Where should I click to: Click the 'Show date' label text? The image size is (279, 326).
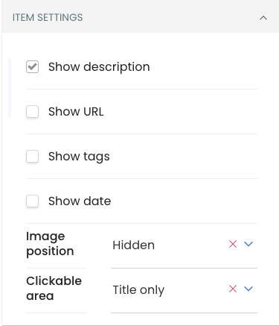click(80, 201)
